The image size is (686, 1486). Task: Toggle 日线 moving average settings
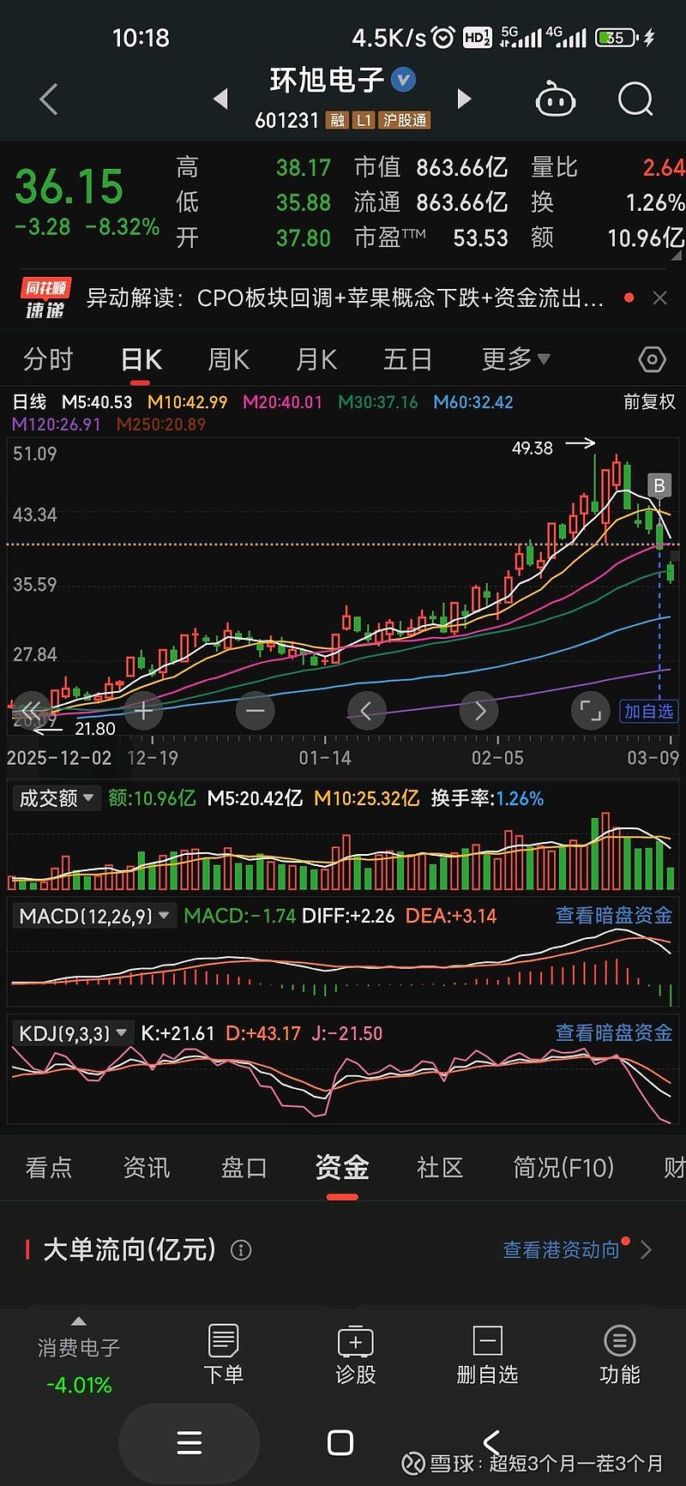(x=29, y=401)
